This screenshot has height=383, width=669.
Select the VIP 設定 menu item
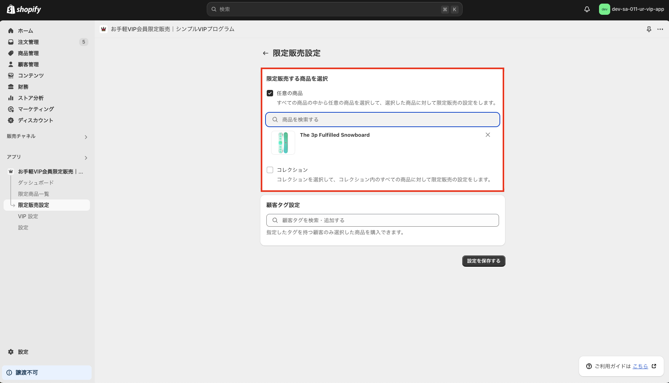[28, 216]
